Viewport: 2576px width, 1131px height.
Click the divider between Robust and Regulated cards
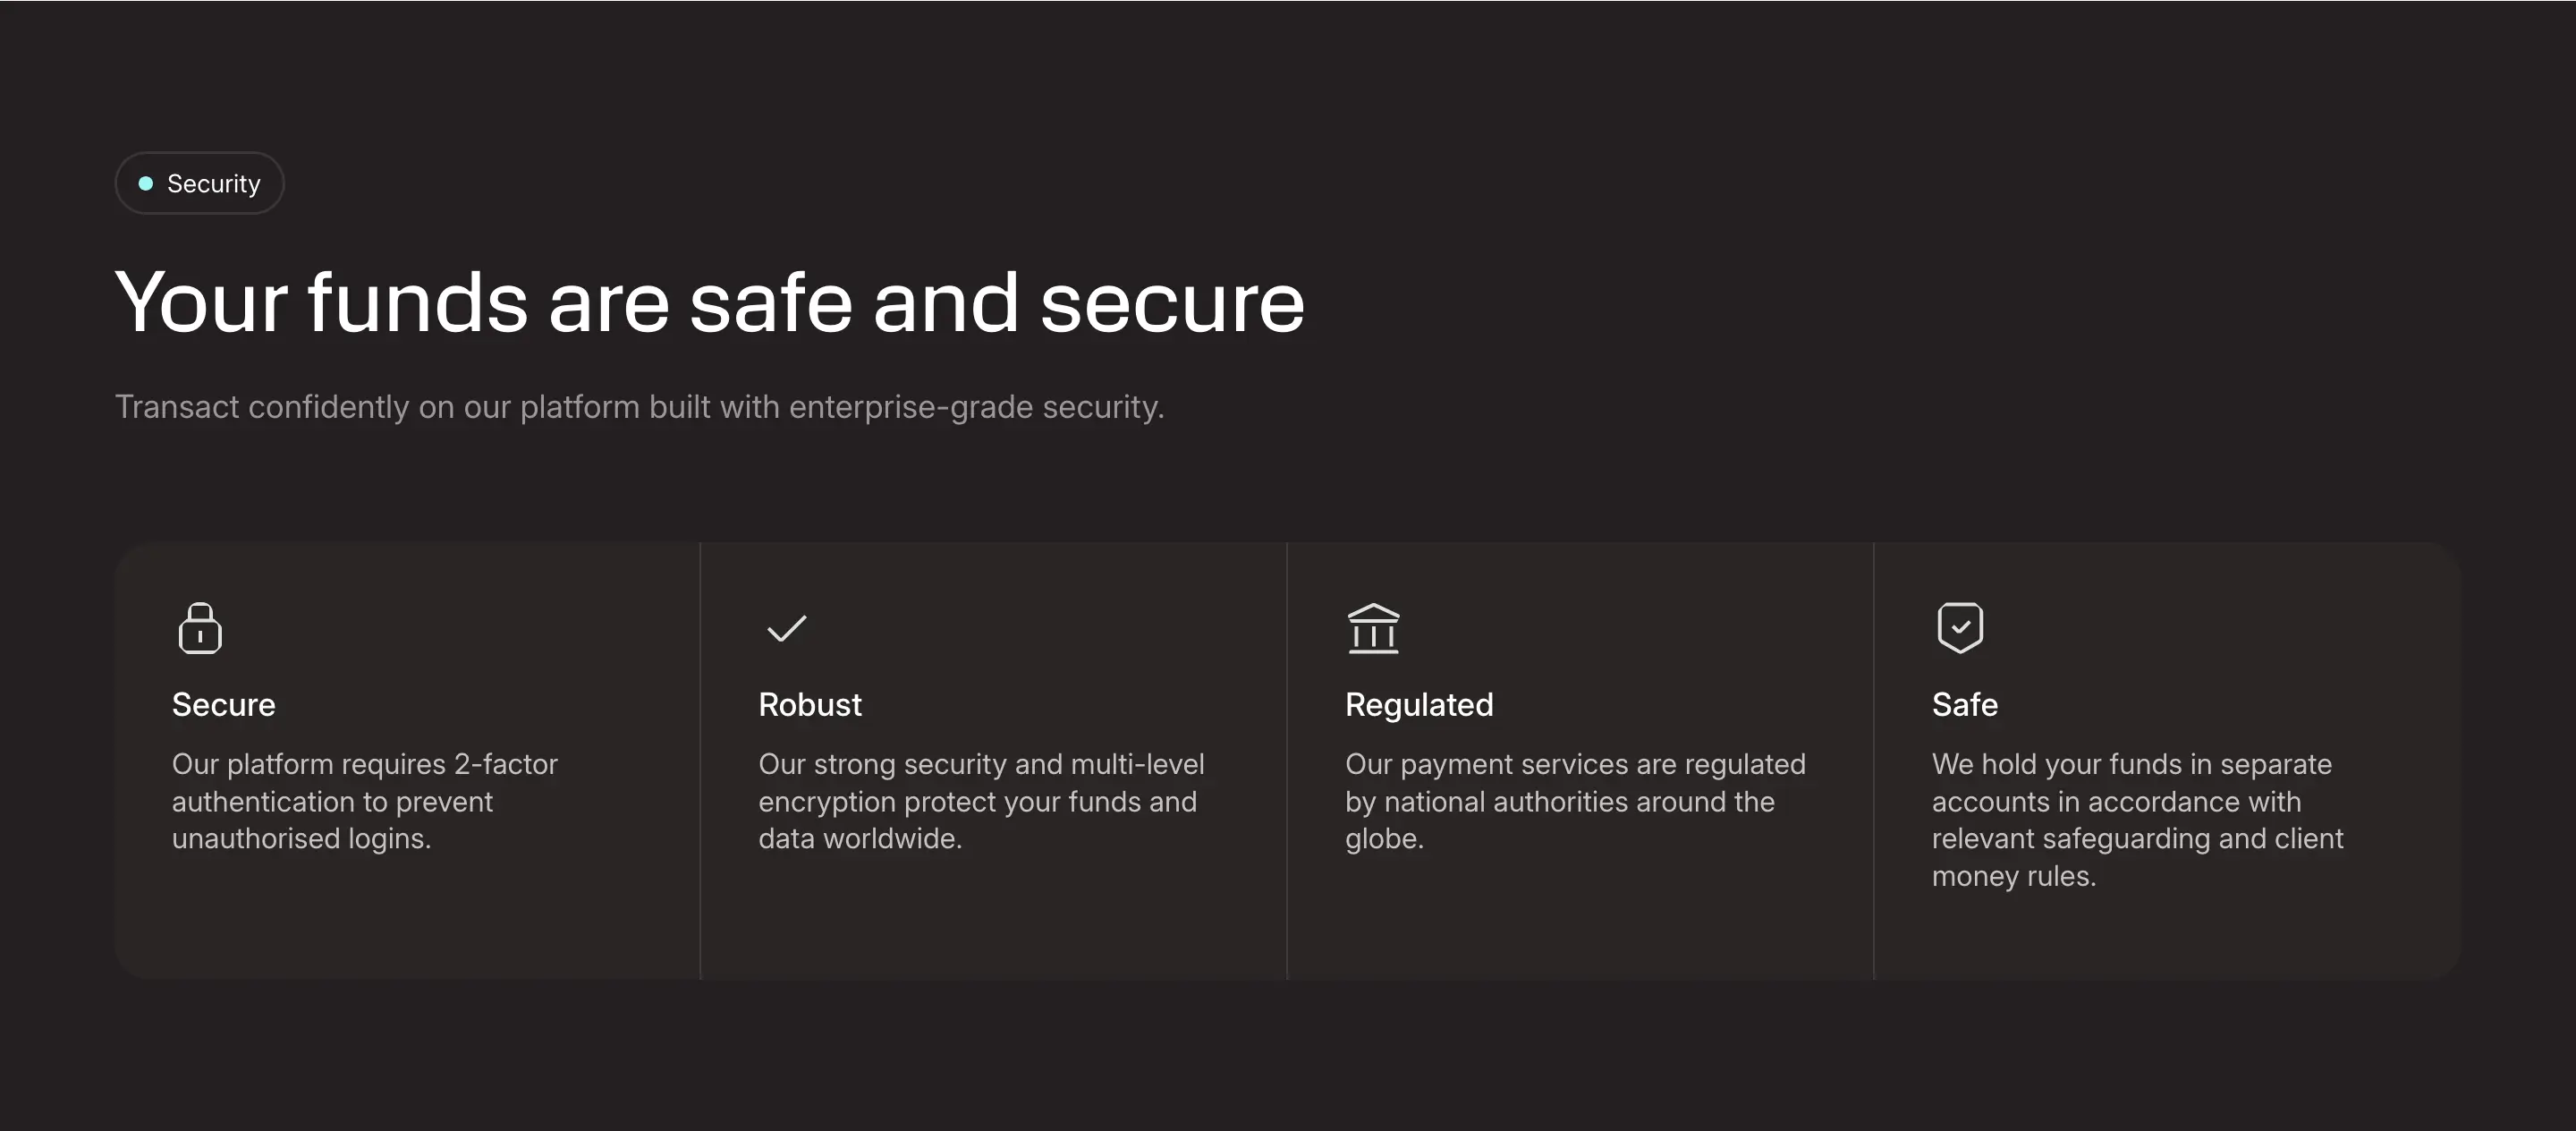pyautogui.click(x=1287, y=760)
